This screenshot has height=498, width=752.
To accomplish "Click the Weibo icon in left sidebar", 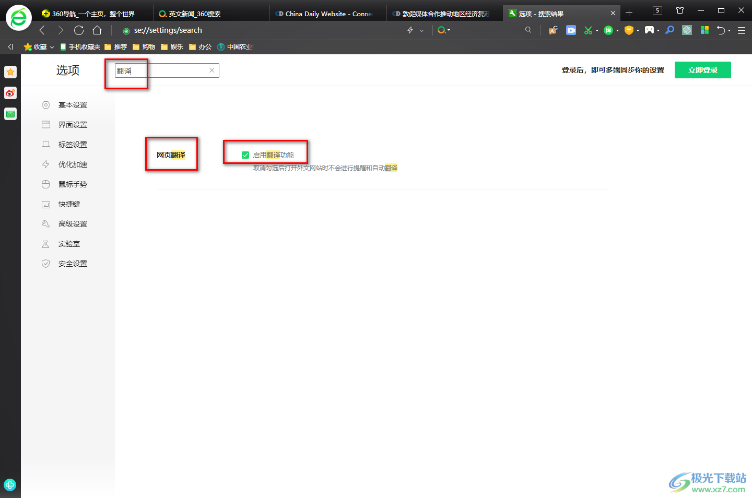I will pos(10,93).
